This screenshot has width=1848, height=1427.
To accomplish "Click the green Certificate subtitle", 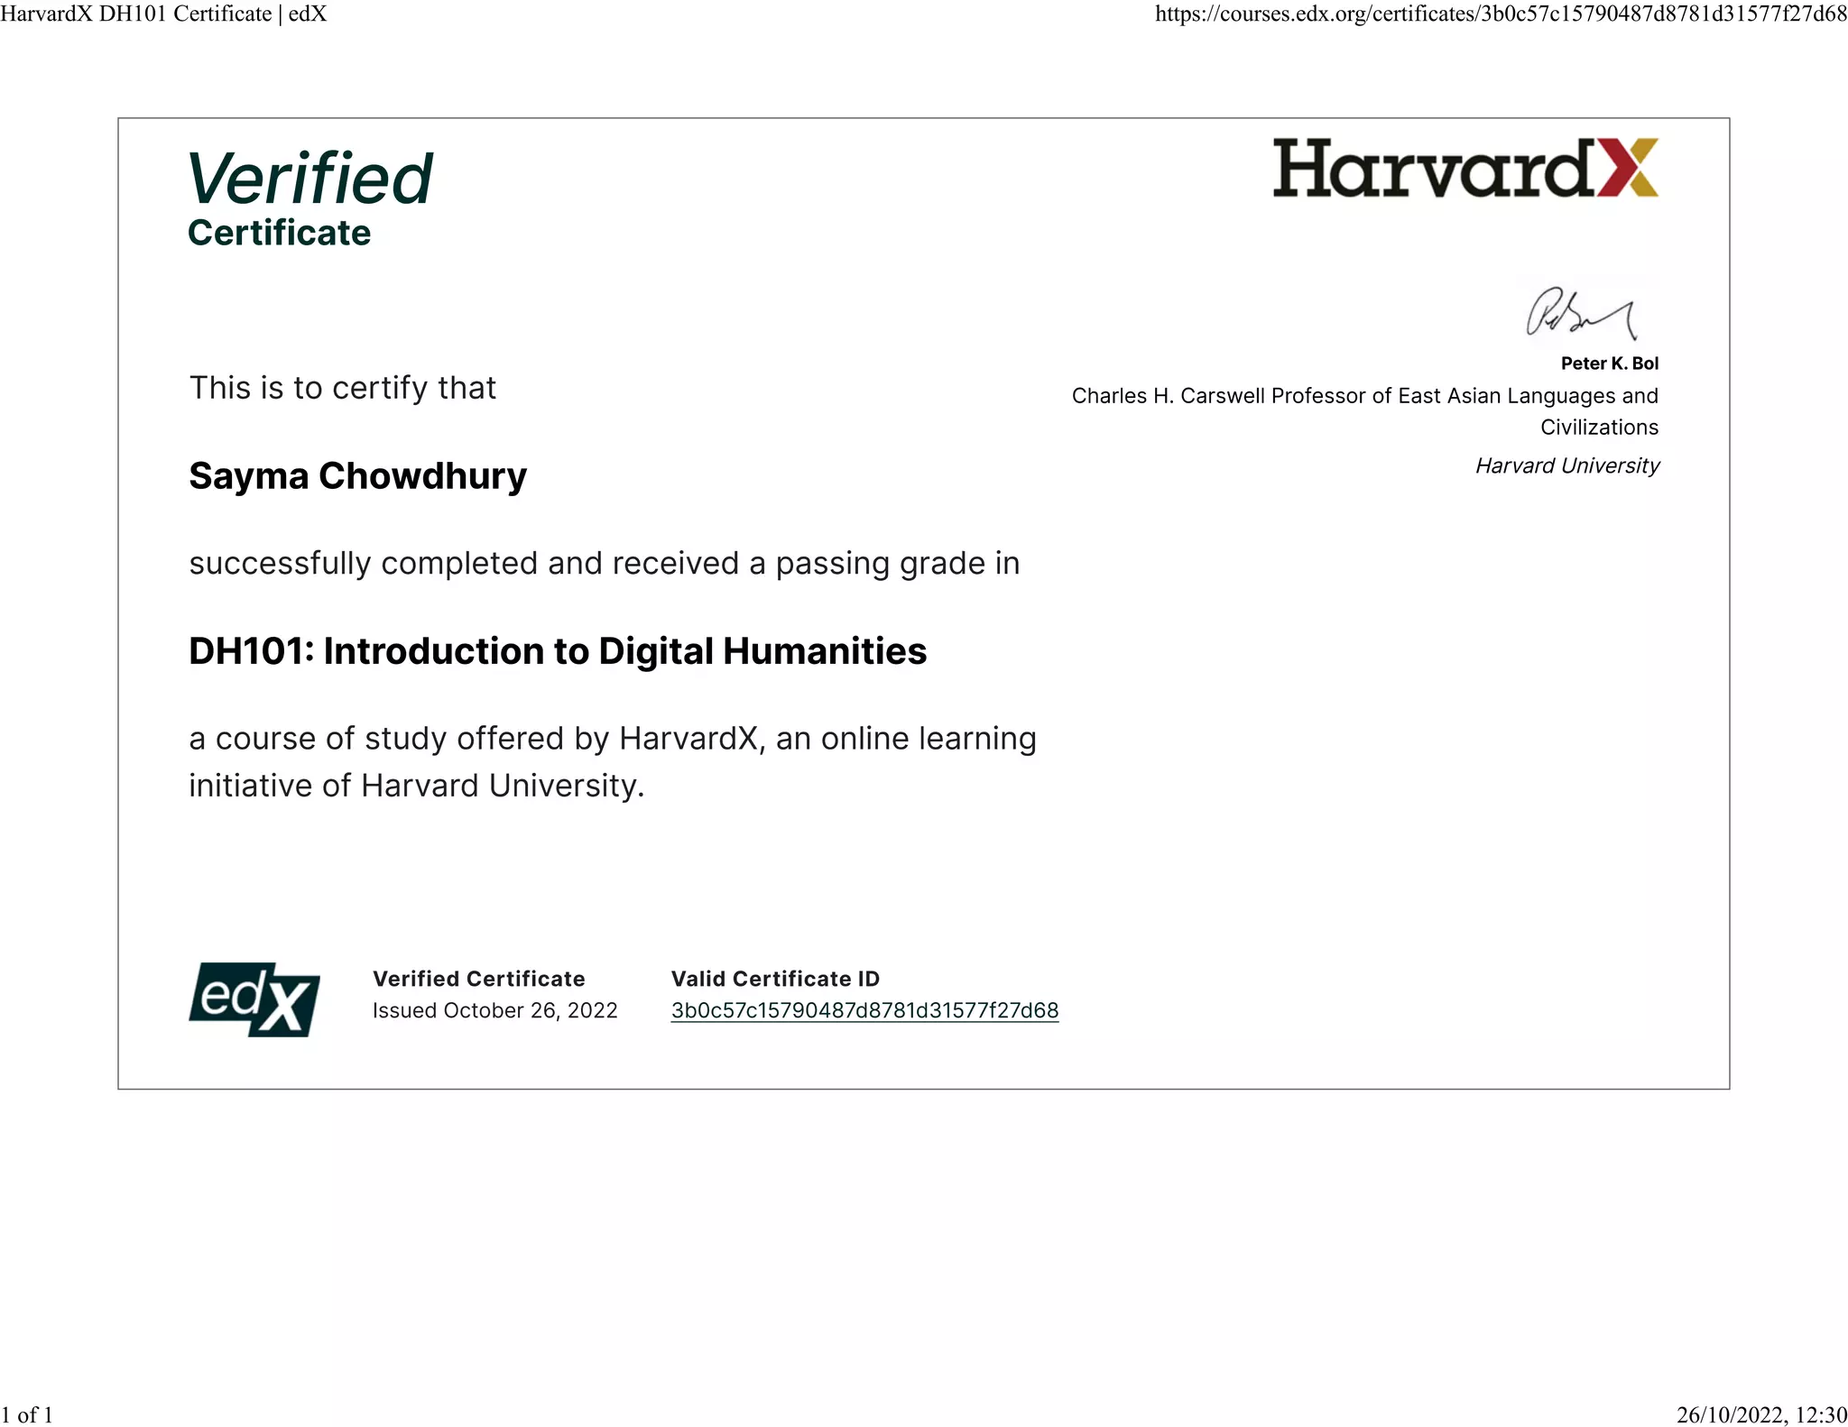I will point(279,233).
